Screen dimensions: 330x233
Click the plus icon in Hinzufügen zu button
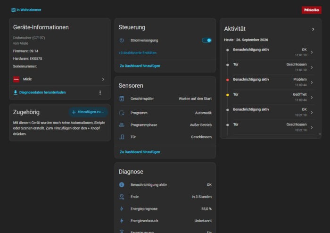[x=74, y=112]
